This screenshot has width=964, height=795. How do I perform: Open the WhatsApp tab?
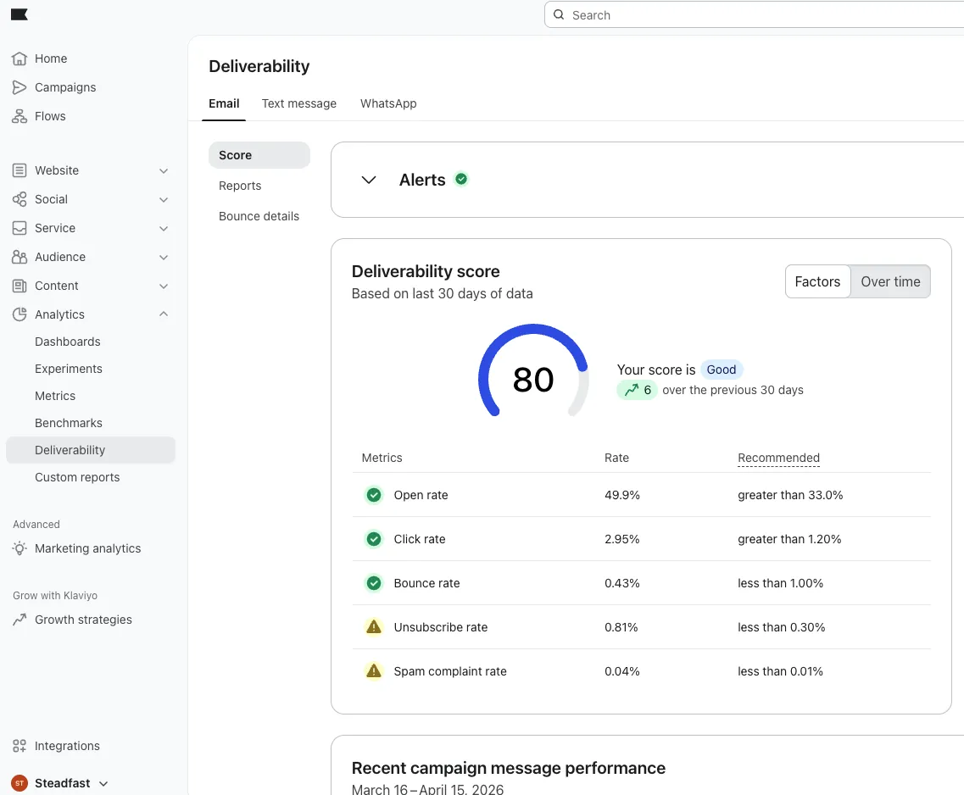pyautogui.click(x=388, y=103)
